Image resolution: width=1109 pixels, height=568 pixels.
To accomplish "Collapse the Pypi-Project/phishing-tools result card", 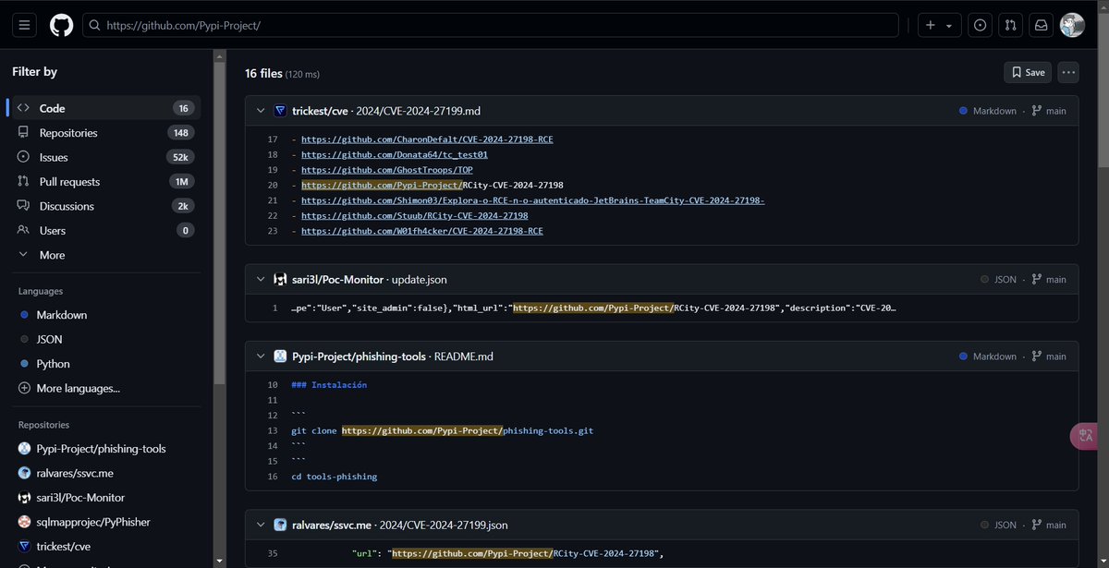I will coord(261,356).
